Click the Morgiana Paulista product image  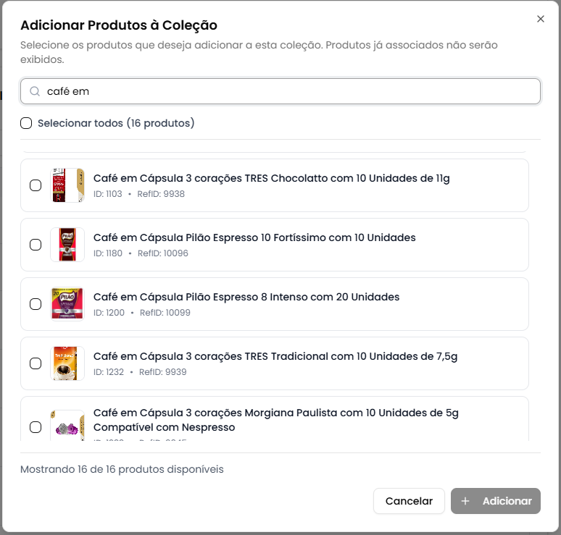[67, 426]
